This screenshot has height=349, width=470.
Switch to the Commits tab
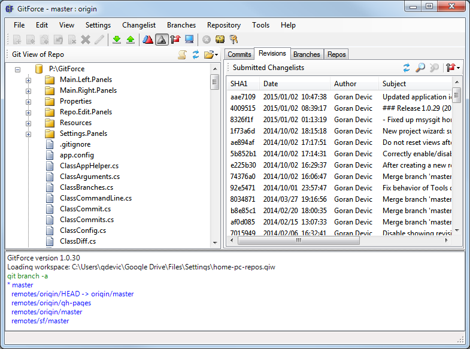239,54
